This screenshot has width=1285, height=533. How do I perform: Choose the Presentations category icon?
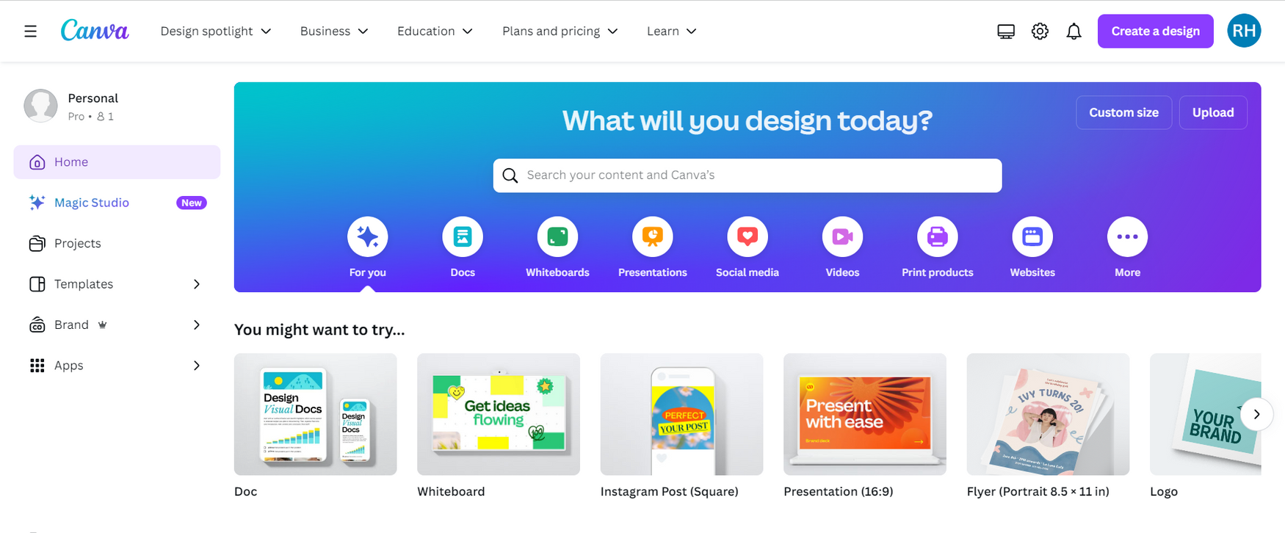(x=653, y=236)
